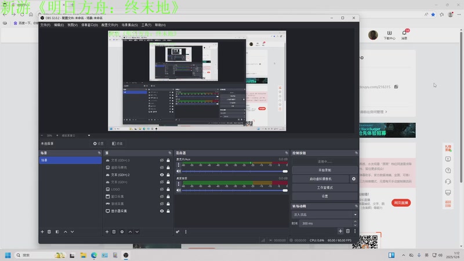Image resolution: width=464 pixels, height=261 pixels.
Task: Open the 配置文件(P) menu in OBS
Action: coord(110,25)
